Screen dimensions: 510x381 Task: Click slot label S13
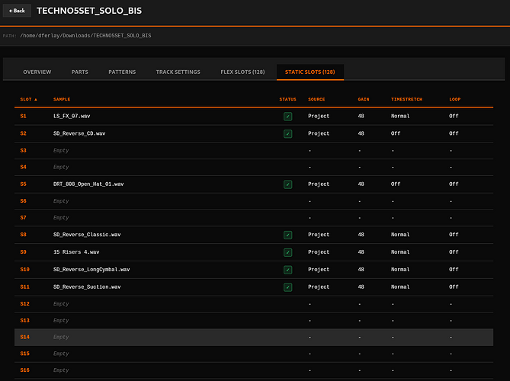click(x=24, y=320)
